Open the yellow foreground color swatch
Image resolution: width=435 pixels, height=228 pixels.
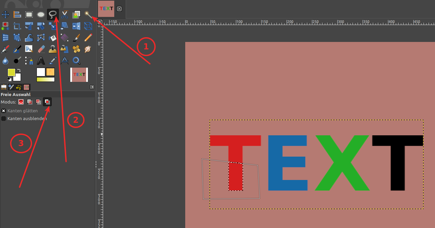11,72
